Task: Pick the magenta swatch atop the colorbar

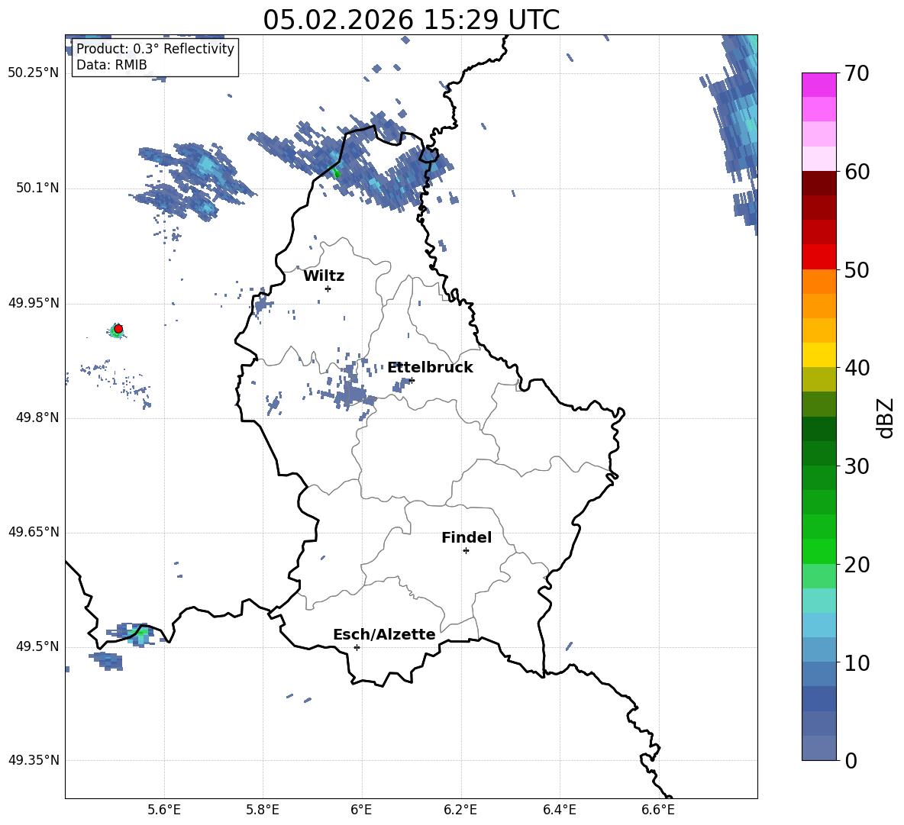Action: click(818, 85)
